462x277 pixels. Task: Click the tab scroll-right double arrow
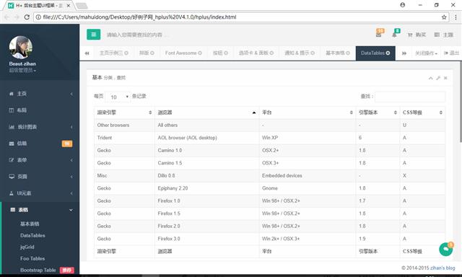[x=404, y=53]
